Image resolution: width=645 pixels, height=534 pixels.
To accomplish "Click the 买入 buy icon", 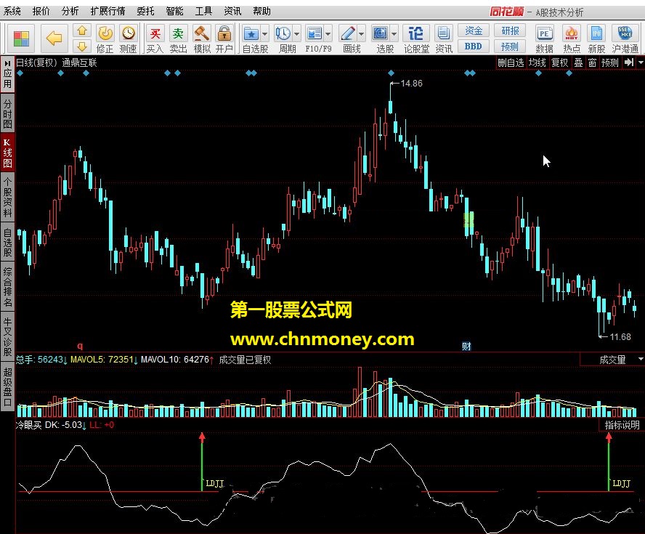I will click(x=155, y=39).
